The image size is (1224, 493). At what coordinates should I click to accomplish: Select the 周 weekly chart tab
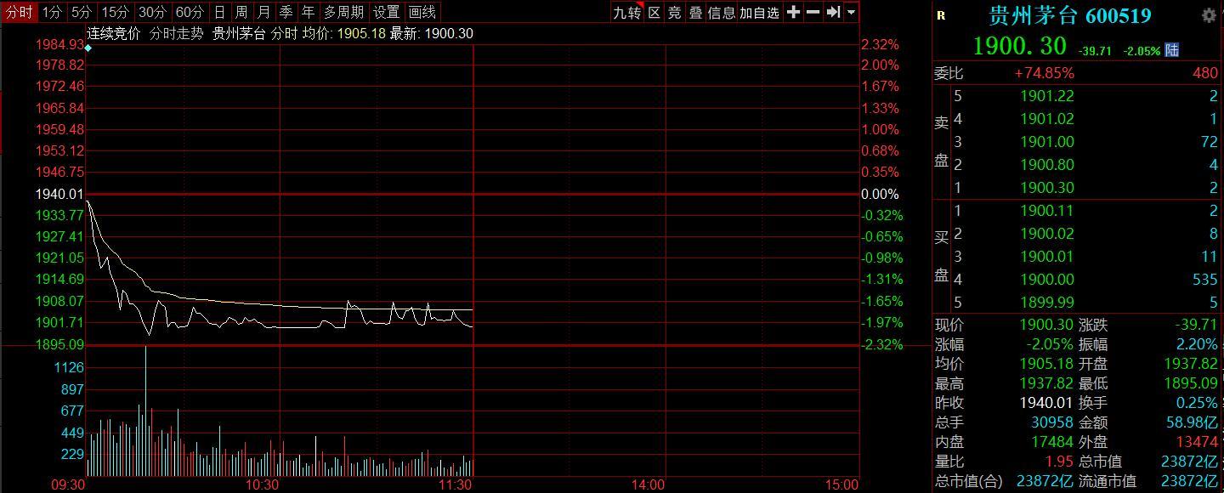(x=241, y=12)
